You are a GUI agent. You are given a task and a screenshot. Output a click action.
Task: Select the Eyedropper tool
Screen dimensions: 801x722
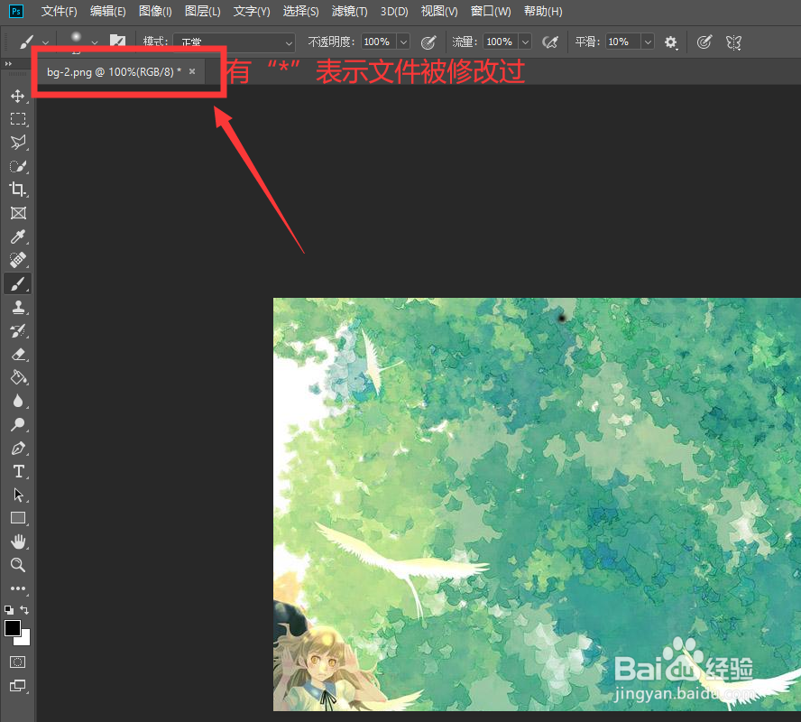tap(18, 236)
